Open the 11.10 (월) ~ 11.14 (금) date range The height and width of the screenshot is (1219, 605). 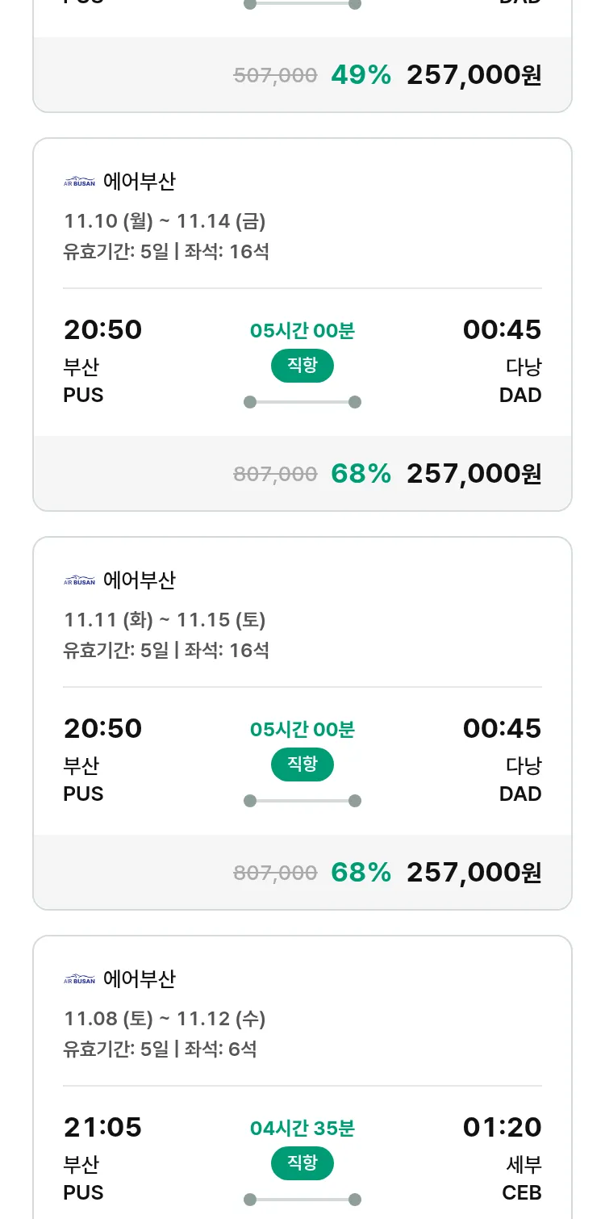tap(165, 221)
